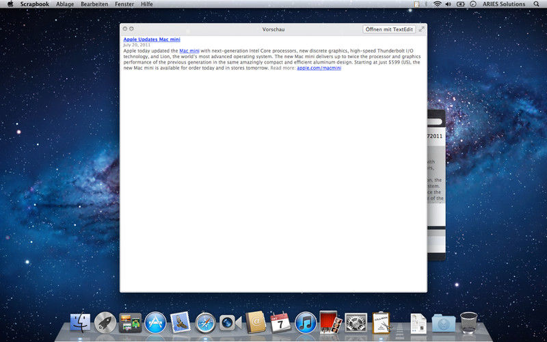Screen dimensions: 547x342
Task: Open the Bearbeiten menu
Action: (x=94, y=4)
